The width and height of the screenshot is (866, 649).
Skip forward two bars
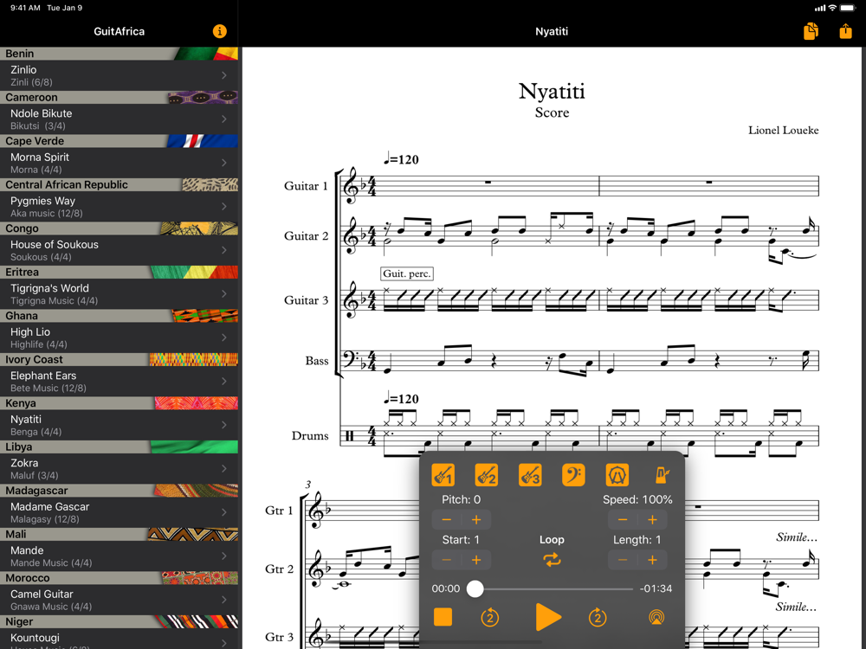(597, 618)
